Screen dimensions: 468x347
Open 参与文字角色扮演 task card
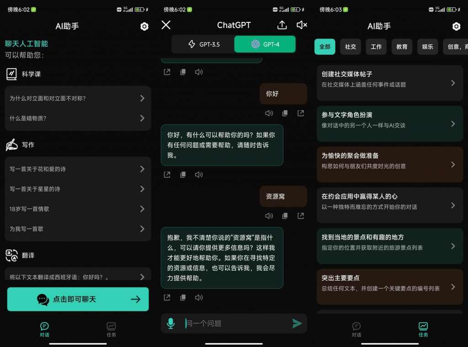[x=390, y=124]
